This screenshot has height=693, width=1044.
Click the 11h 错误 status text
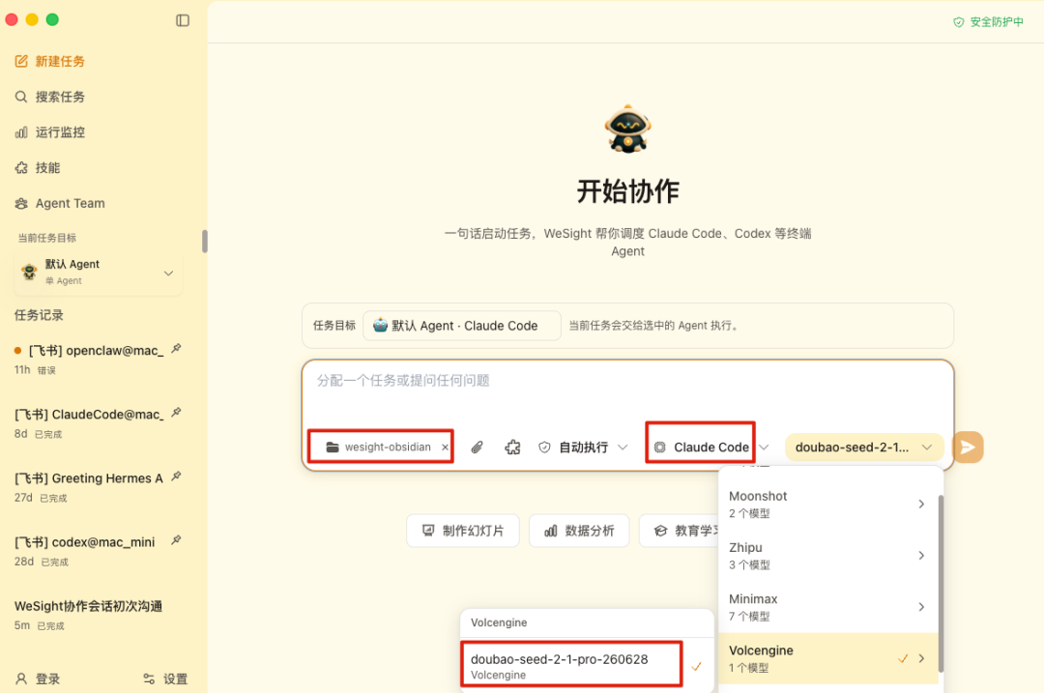[x=36, y=370]
